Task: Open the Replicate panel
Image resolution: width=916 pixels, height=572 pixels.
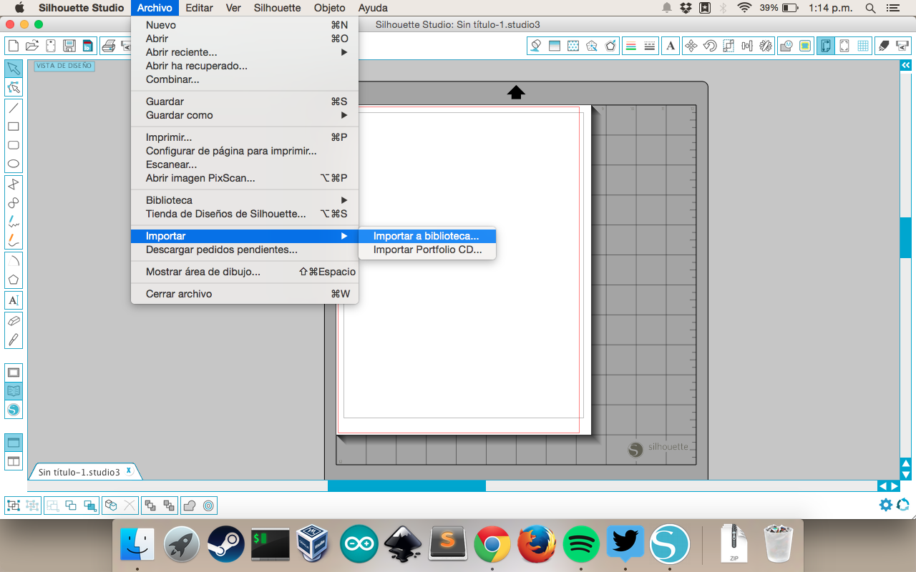Action: 766,46
